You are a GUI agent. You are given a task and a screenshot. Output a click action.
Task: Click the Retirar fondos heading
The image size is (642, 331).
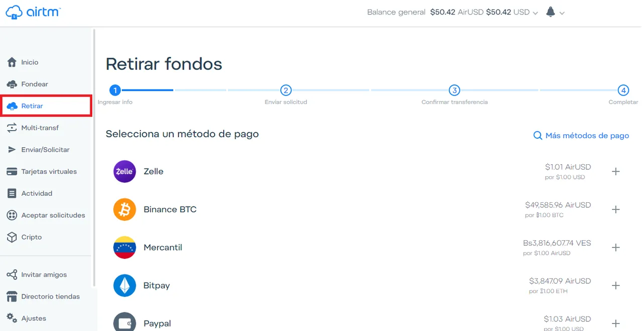pos(164,64)
